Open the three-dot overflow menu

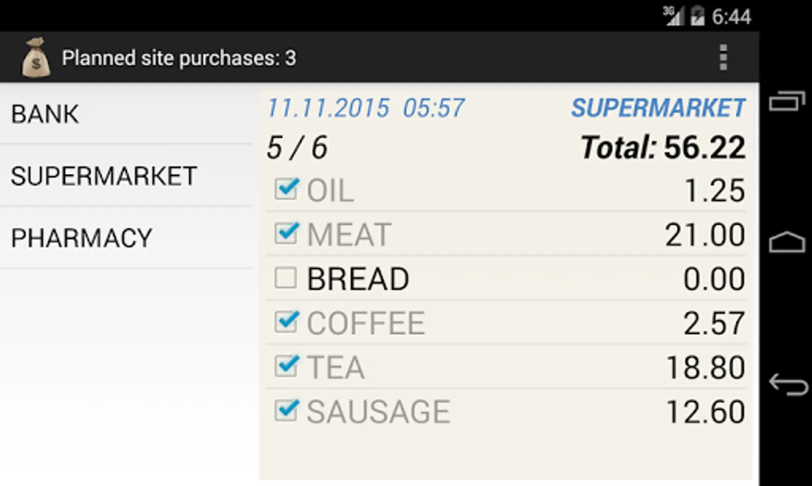(x=723, y=57)
